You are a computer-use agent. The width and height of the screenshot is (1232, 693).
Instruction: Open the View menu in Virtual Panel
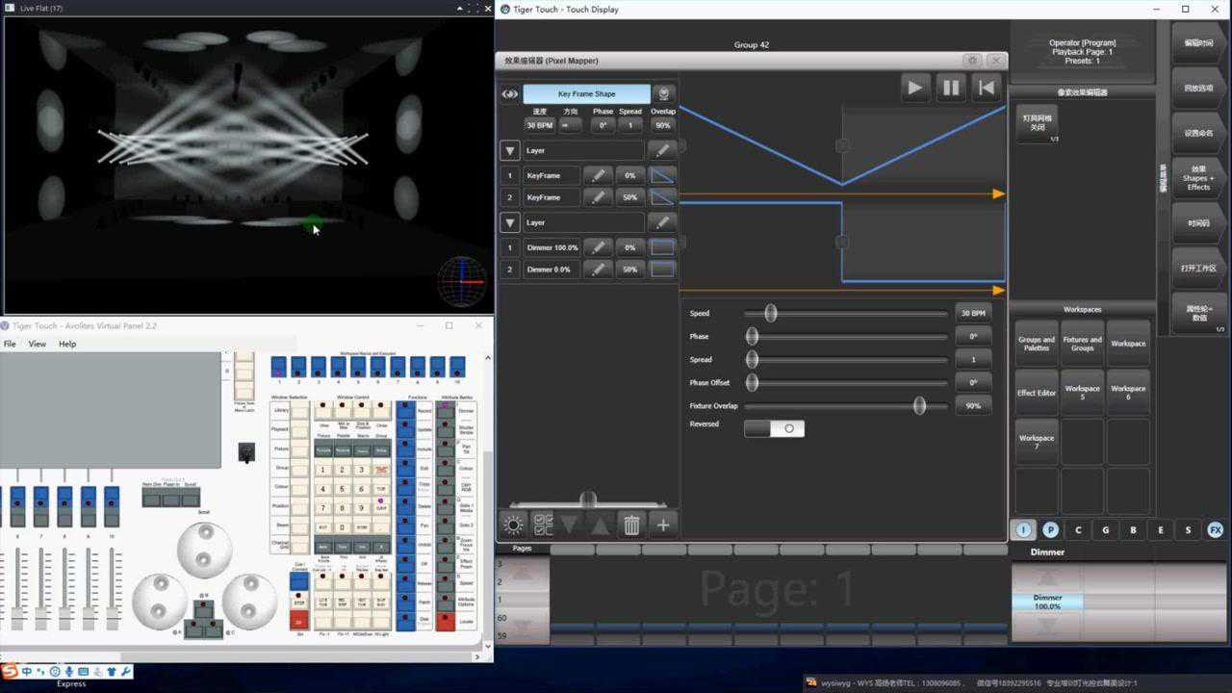[x=38, y=344]
